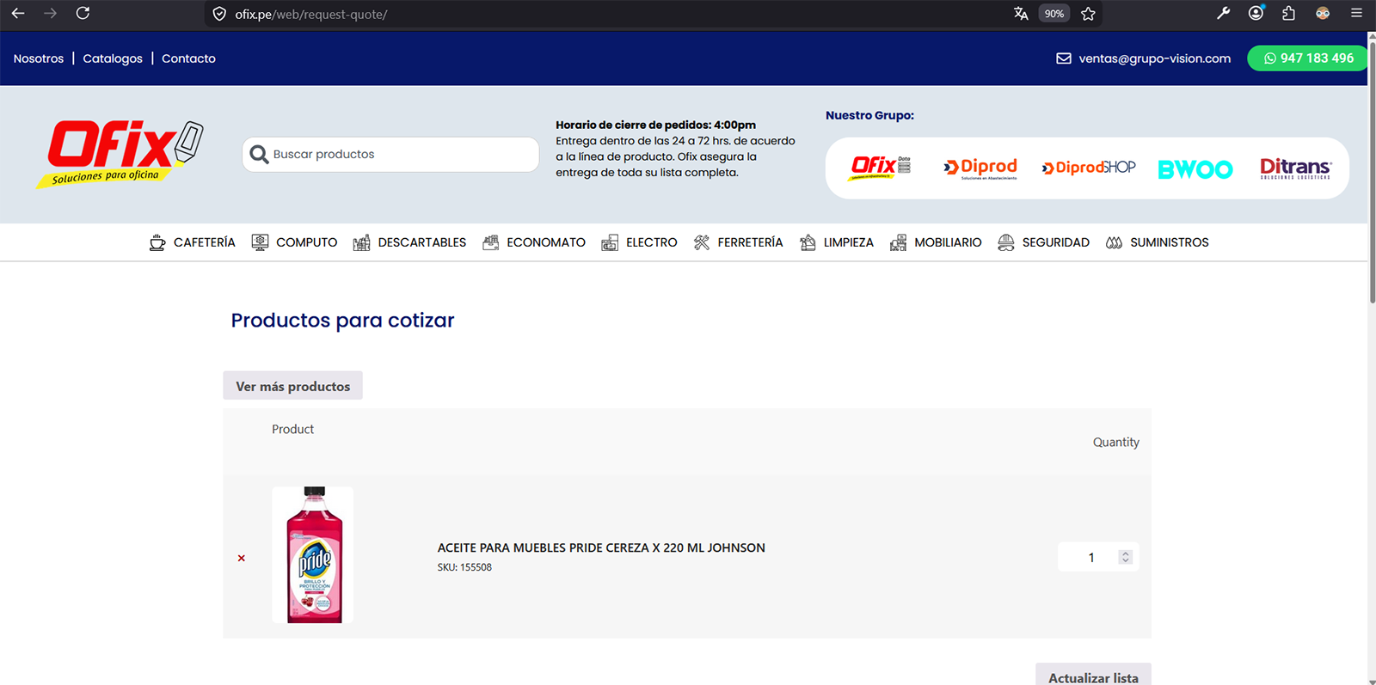Click the address bar URL
The image size is (1376, 685).
311,15
